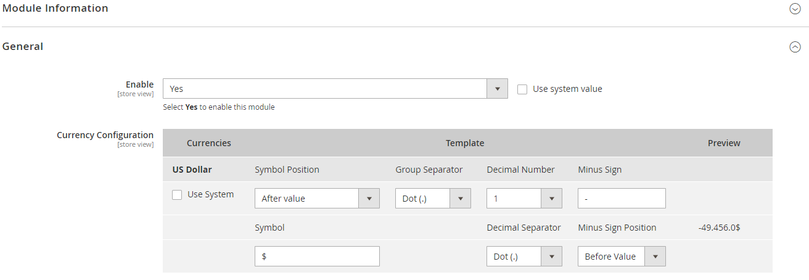
Task: Click the Preview column header
Action: (x=724, y=143)
